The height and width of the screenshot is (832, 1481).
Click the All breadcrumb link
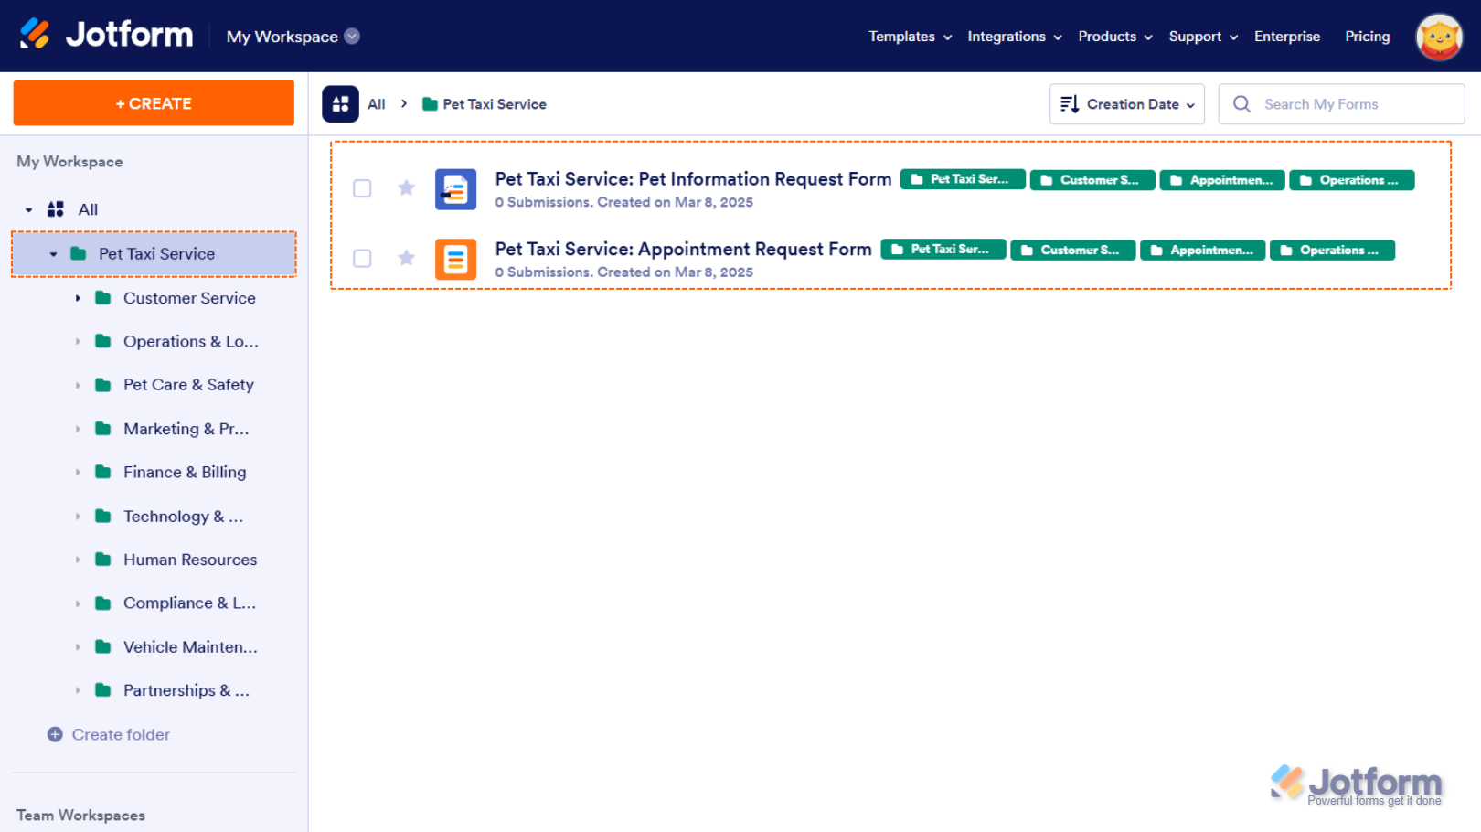click(377, 104)
